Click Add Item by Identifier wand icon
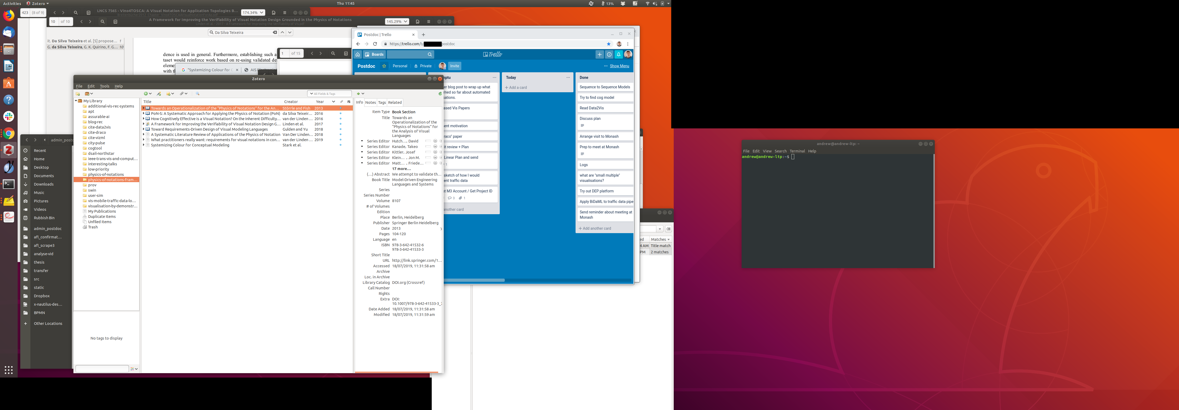The height and width of the screenshot is (410, 1179). coord(159,94)
